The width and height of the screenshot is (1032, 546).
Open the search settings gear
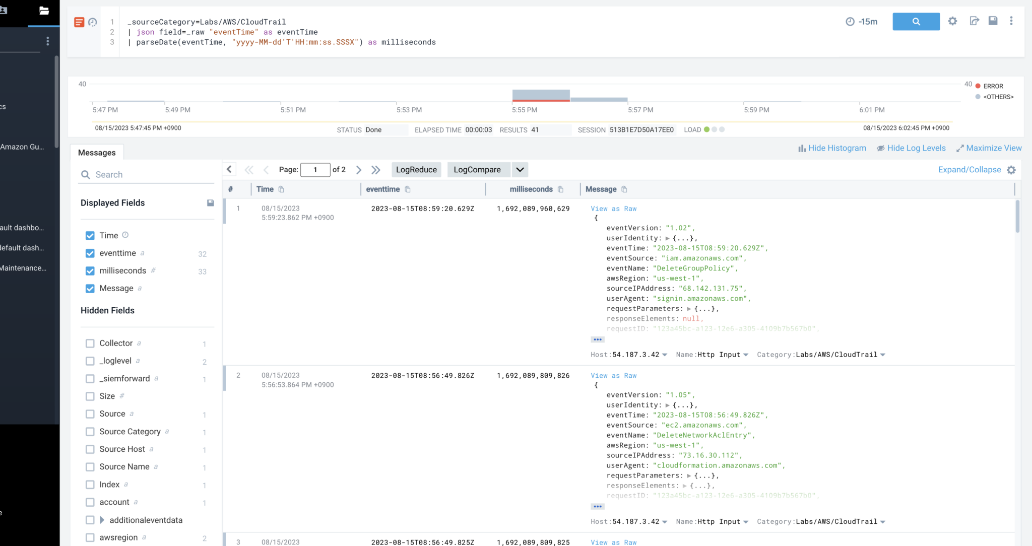953,22
